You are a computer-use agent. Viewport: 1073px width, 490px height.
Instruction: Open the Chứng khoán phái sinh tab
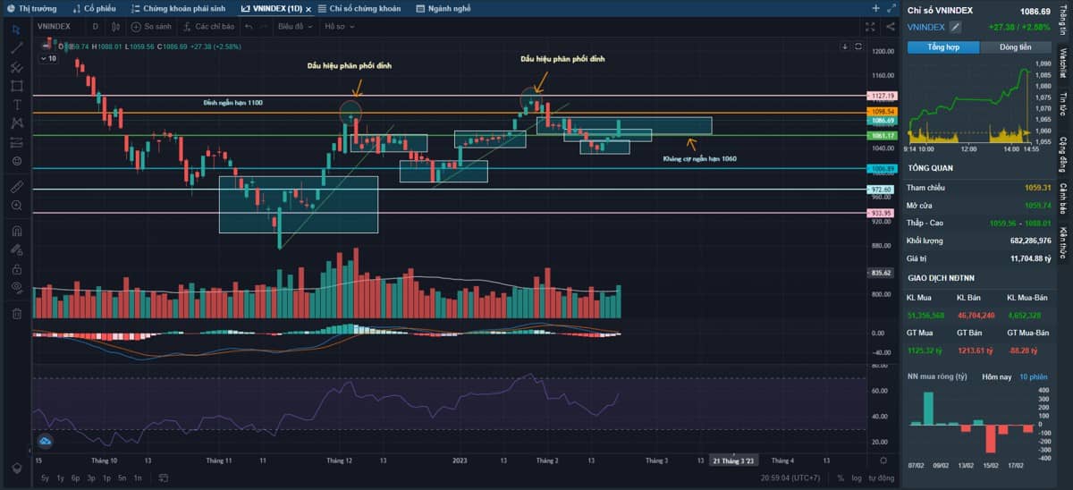coord(178,8)
